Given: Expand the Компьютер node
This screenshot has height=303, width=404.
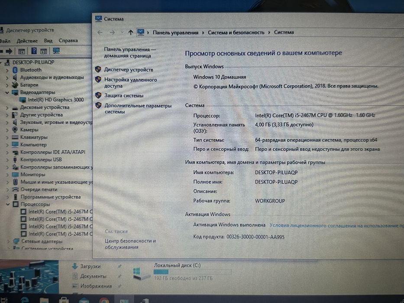Looking at the screenshot, I should point(7,145).
